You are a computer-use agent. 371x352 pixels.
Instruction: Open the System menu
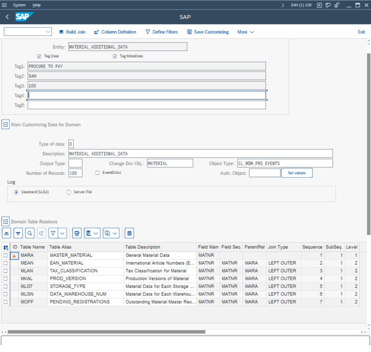[x=19, y=5]
